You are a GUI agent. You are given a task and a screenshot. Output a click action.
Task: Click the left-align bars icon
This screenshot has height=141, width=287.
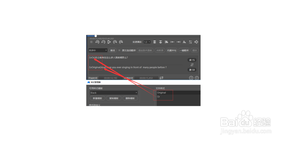click(166, 42)
